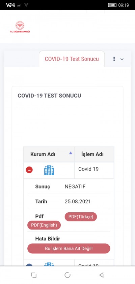Tap the second partially visible hospital icon
The image size is (135, 284).
pyautogui.click(x=49, y=264)
